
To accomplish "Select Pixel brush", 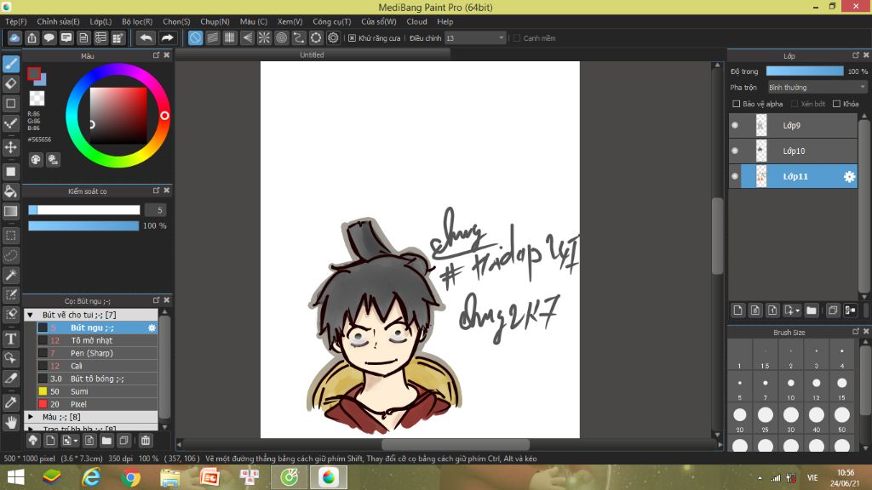I will [97, 404].
